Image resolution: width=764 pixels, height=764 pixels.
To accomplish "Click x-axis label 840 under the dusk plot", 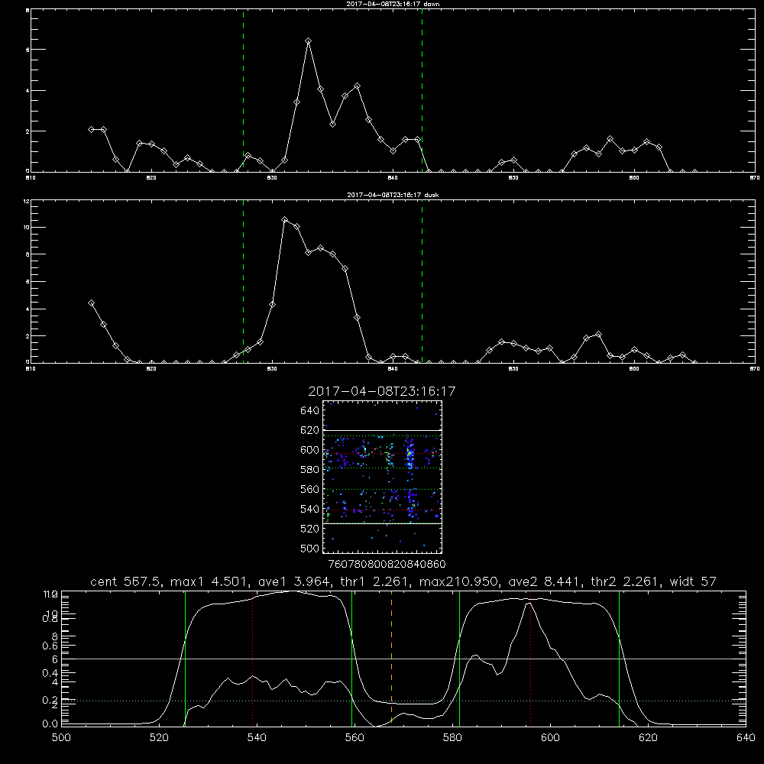I will 393,369.
